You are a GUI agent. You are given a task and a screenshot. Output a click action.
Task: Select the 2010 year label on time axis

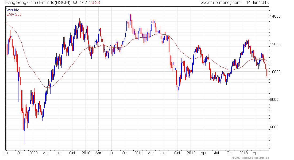(86, 153)
